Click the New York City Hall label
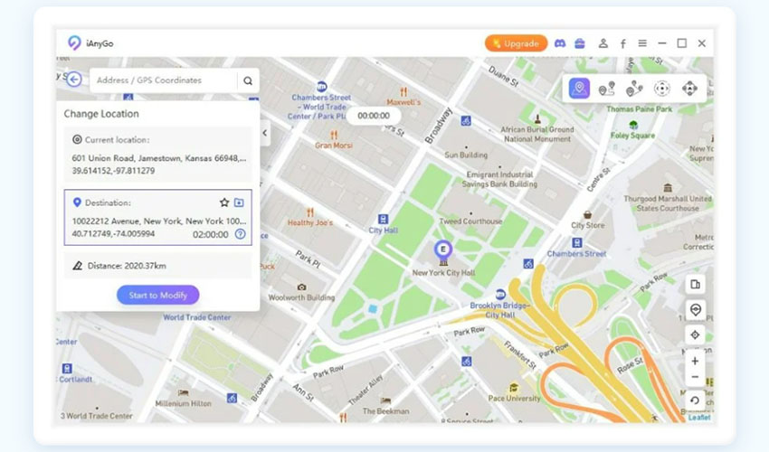The width and height of the screenshot is (769, 452). tap(443, 273)
